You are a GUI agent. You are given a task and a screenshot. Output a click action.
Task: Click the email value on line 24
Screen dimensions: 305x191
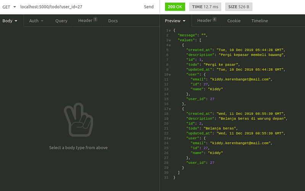(x=240, y=143)
